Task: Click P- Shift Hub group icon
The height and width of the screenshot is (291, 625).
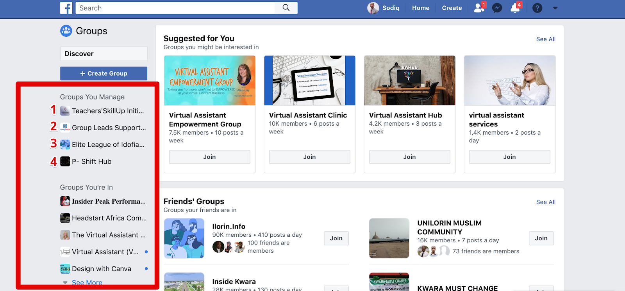Action: tap(65, 161)
